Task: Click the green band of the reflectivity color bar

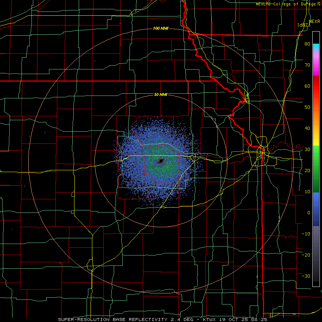Action: click(x=316, y=170)
